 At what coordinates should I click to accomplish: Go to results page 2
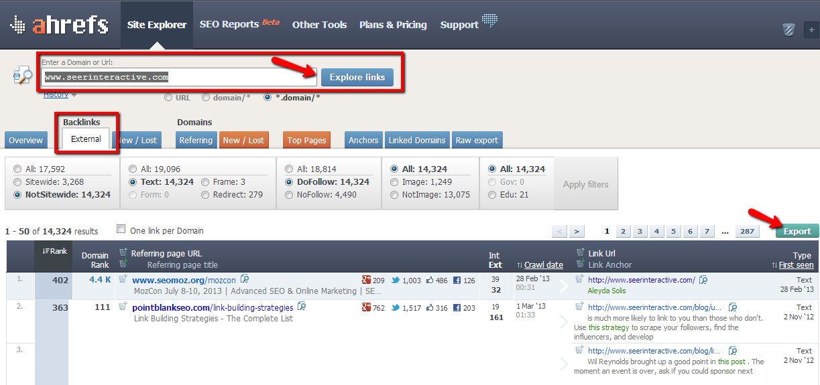[623, 231]
